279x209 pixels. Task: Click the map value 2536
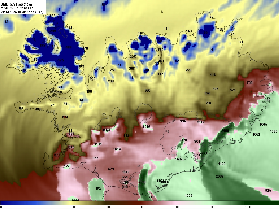pos(142,182)
